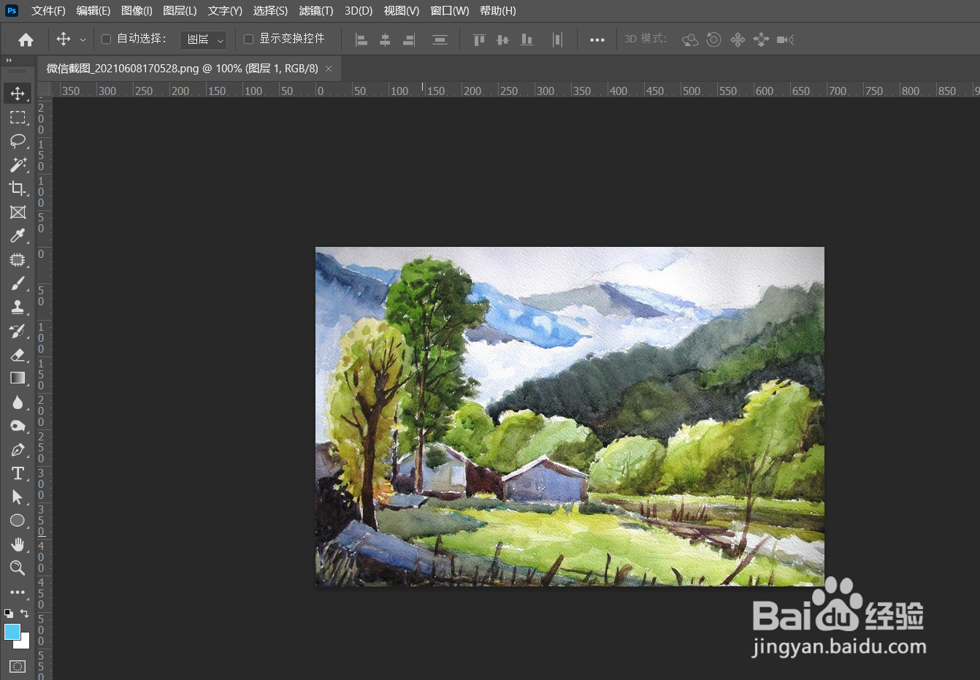Swap foreground and background colors
The height and width of the screenshot is (680, 980).
click(25, 614)
